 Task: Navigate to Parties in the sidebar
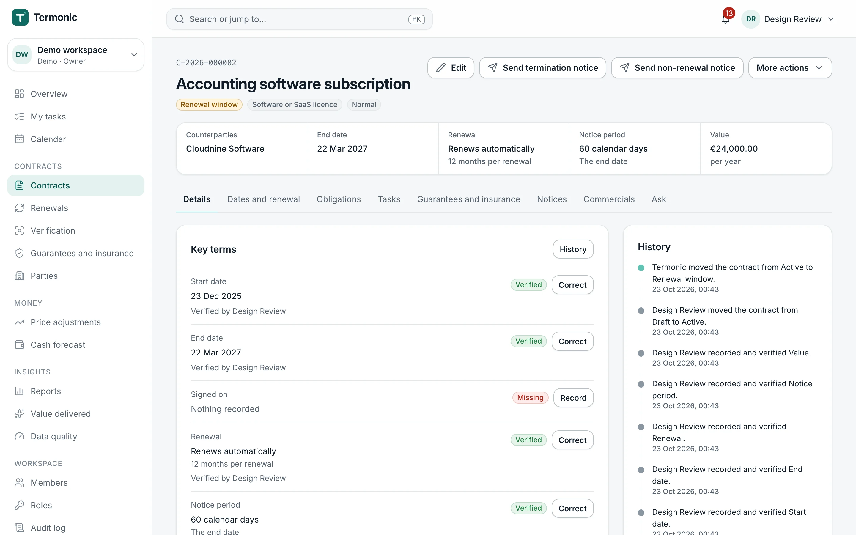(x=76, y=276)
